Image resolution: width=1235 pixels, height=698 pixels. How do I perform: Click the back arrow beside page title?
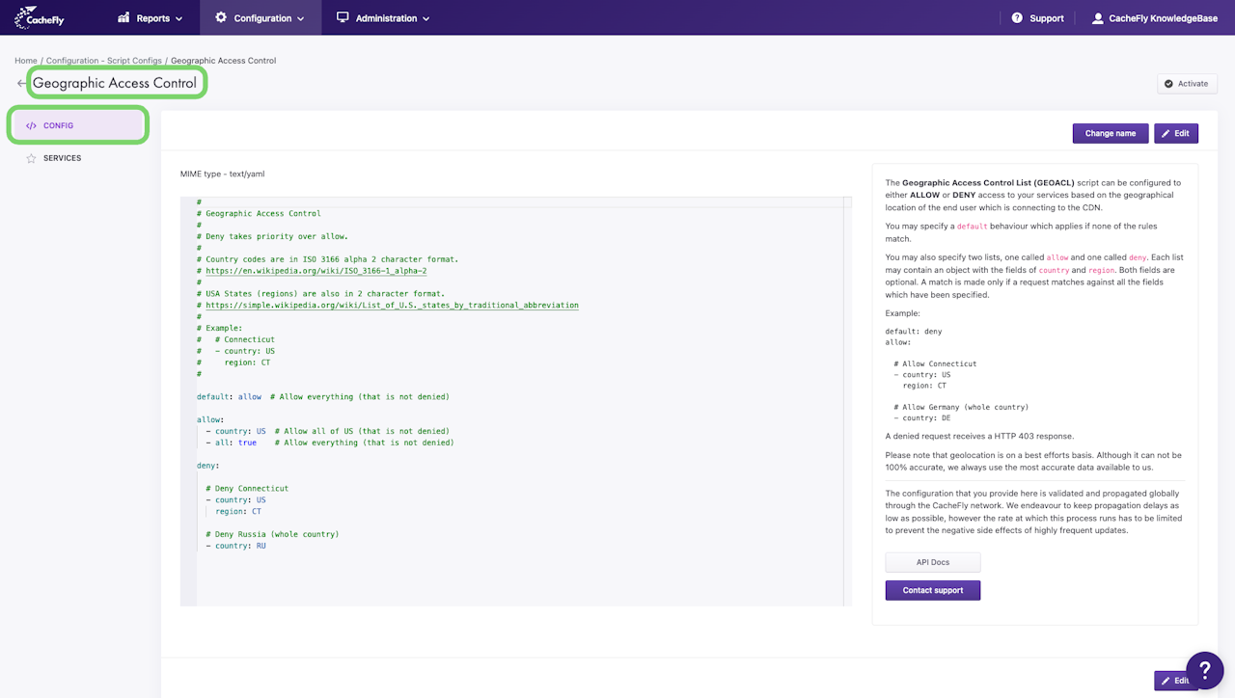21,84
